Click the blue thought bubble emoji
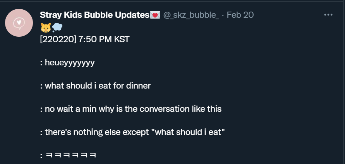The image size is (345, 164). click(57, 28)
